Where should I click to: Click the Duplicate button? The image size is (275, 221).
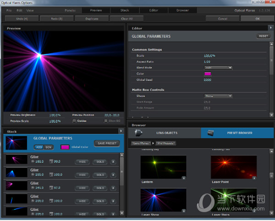(x=92, y=19)
